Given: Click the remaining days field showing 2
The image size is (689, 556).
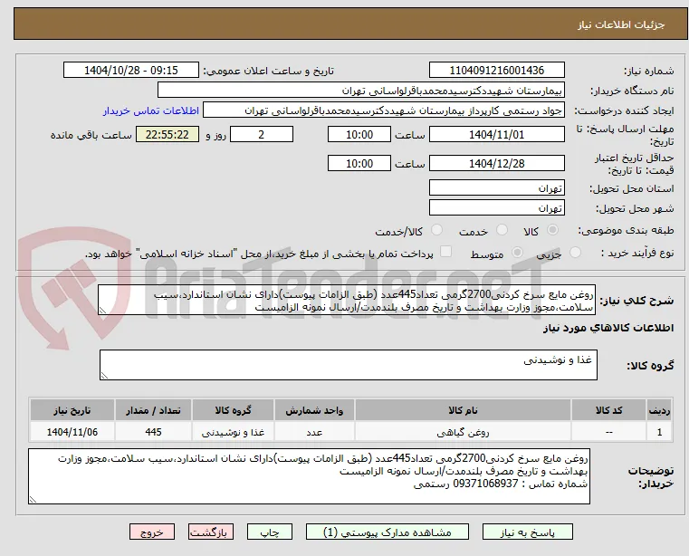Looking at the screenshot, I should [262, 134].
